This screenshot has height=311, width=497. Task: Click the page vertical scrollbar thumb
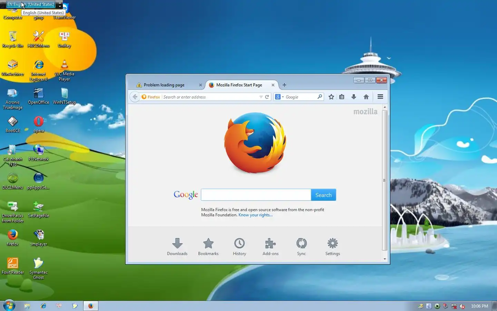(x=384, y=180)
